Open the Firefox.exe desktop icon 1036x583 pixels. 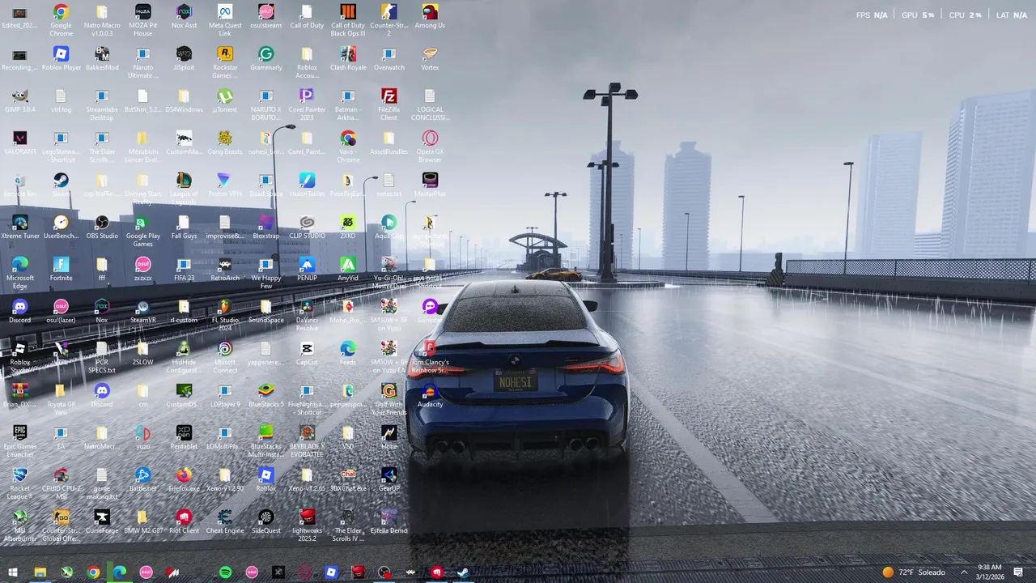coord(184,479)
